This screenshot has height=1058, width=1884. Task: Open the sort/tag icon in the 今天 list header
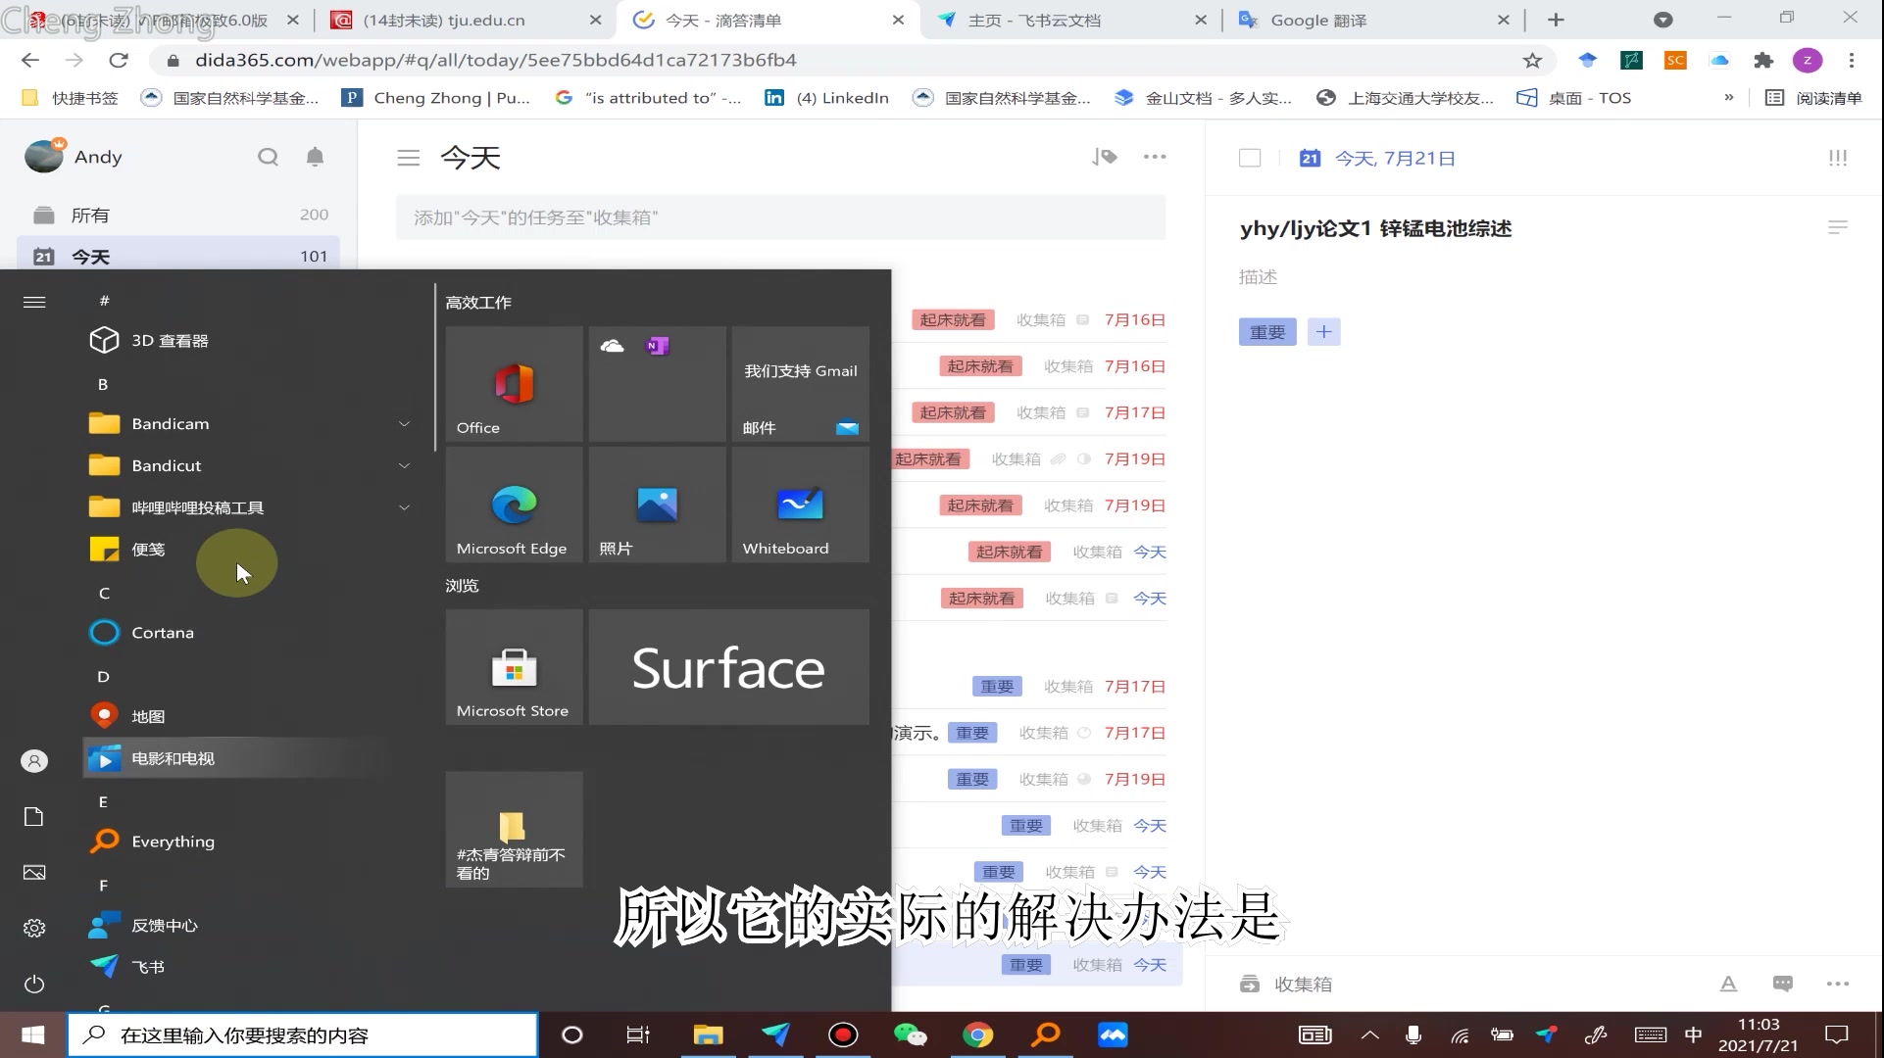coord(1104,157)
